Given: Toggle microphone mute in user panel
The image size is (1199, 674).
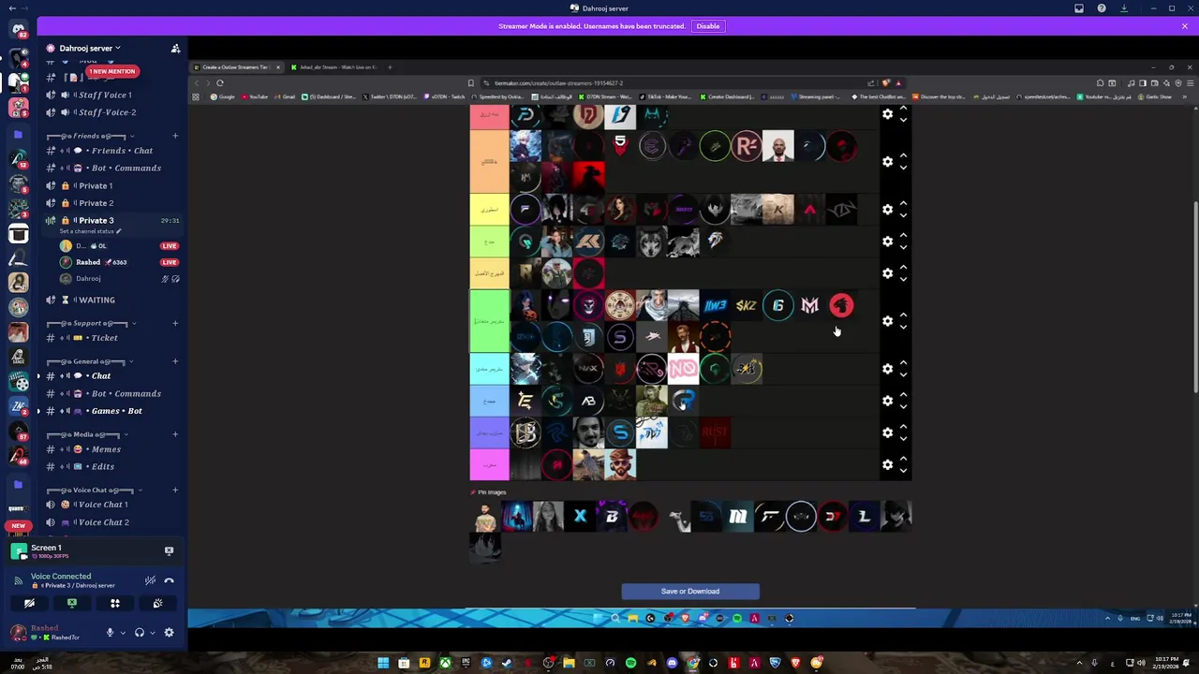Looking at the screenshot, I should [110, 633].
